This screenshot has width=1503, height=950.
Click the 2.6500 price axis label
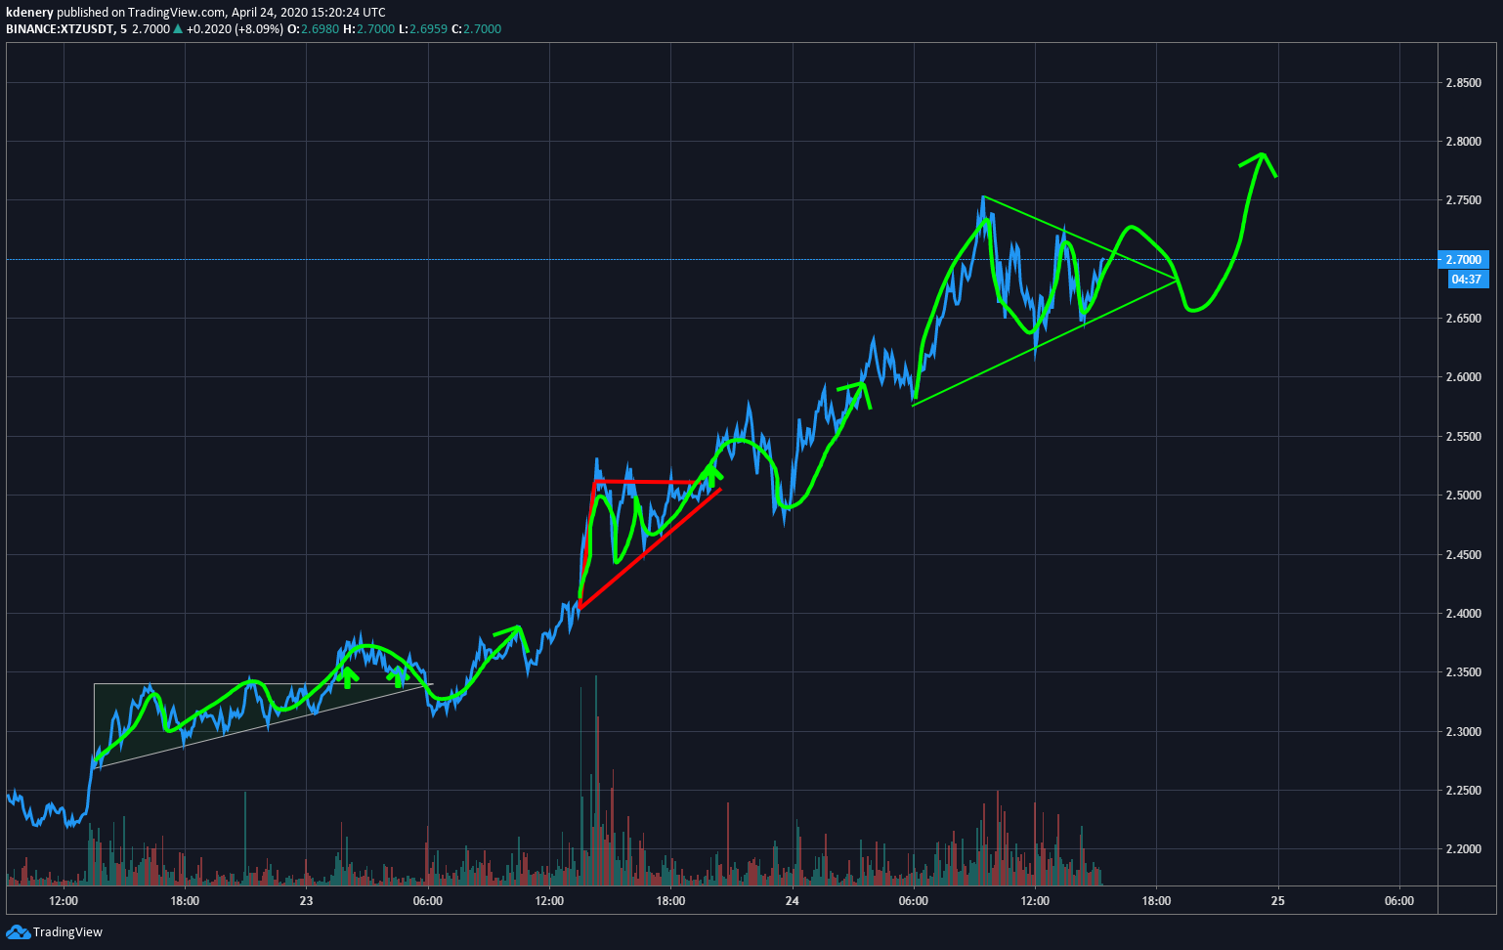point(1463,319)
